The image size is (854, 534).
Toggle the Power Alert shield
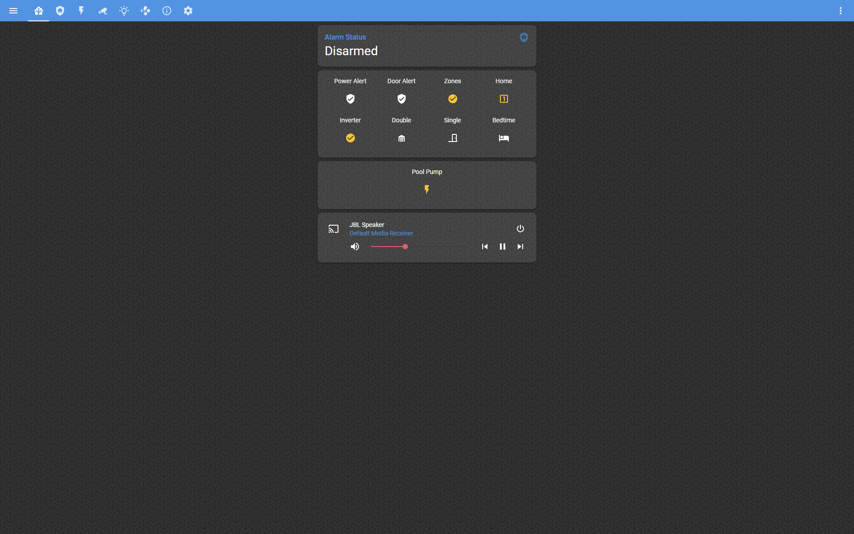click(x=350, y=99)
